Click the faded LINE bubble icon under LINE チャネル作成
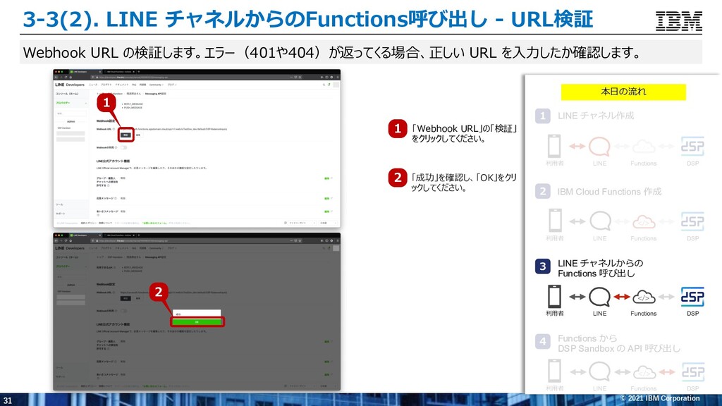 599,147
